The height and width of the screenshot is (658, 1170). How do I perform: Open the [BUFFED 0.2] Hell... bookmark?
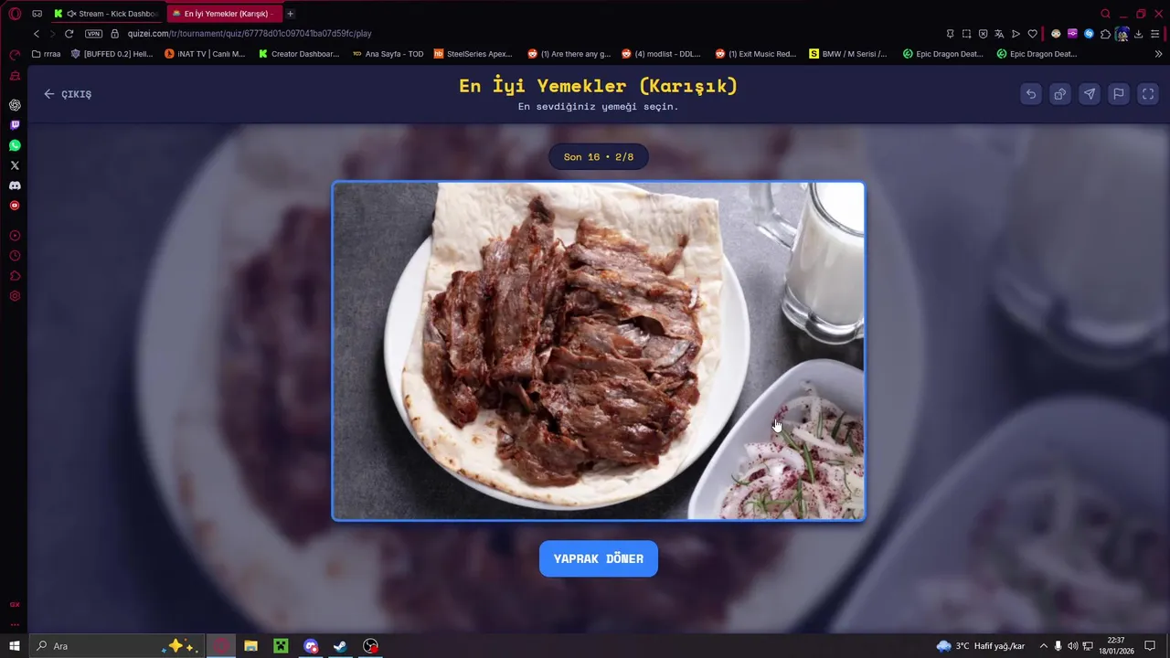112,54
